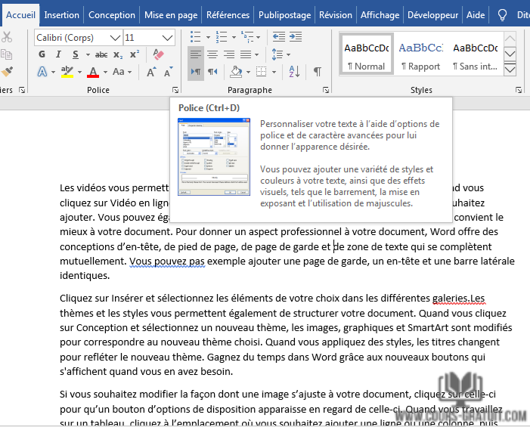The image size is (530, 427).
Task: Expand the Styles gallery with the More arrow
Action: pos(510,69)
